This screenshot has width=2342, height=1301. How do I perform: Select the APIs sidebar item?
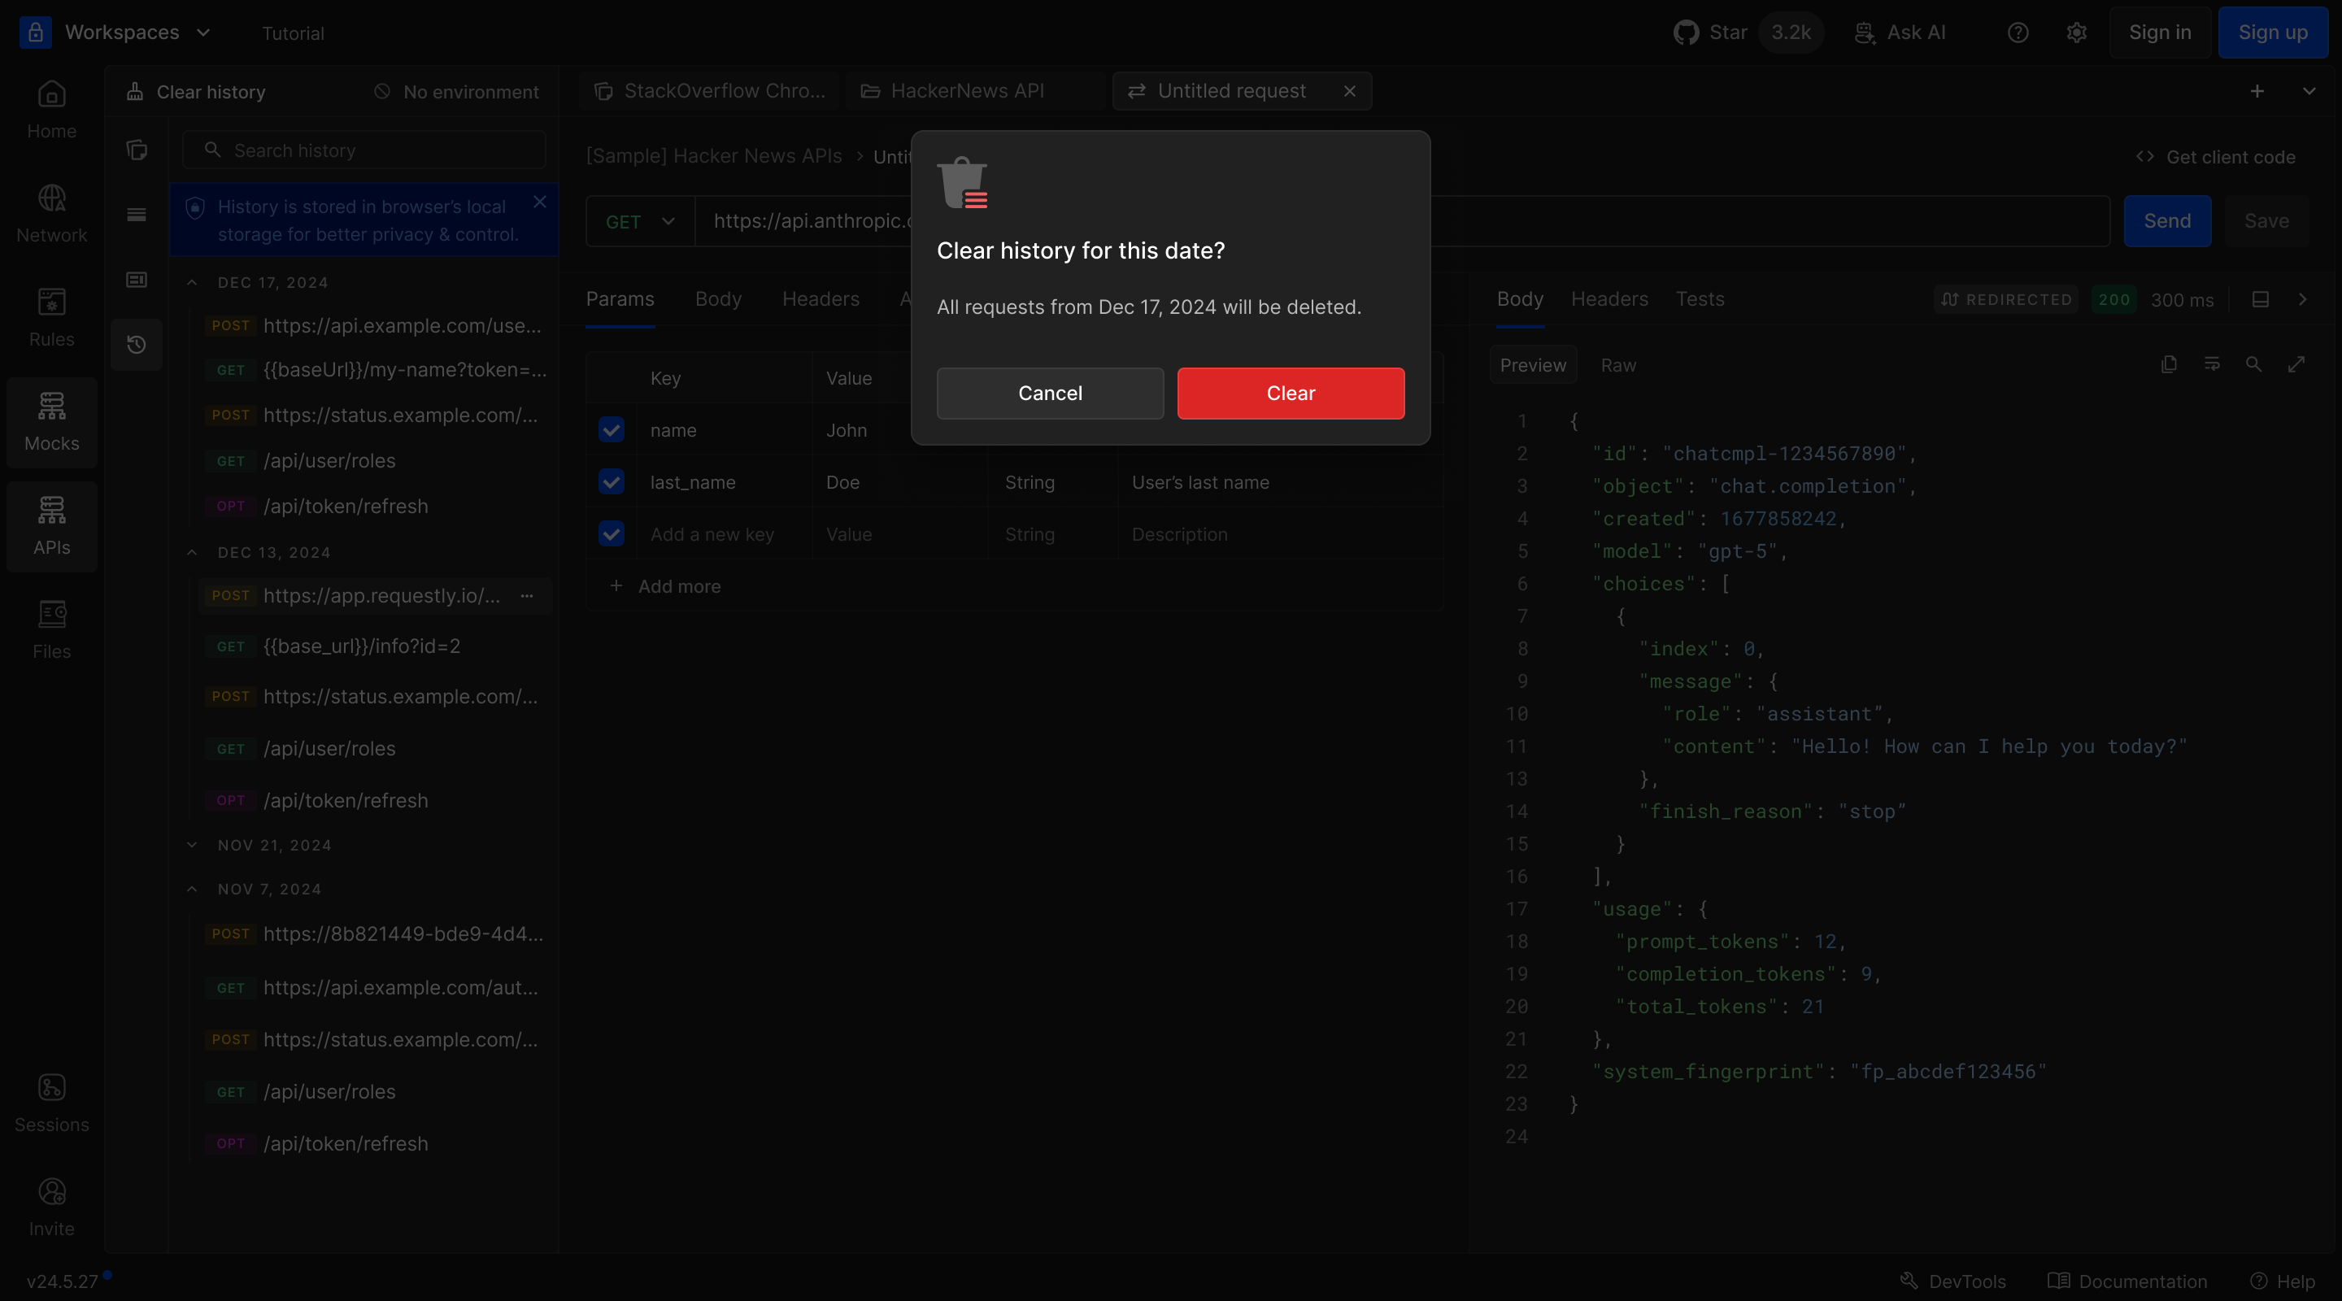(x=52, y=526)
